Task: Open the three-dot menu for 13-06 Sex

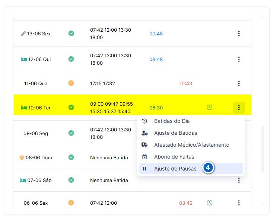Action: 239,34
